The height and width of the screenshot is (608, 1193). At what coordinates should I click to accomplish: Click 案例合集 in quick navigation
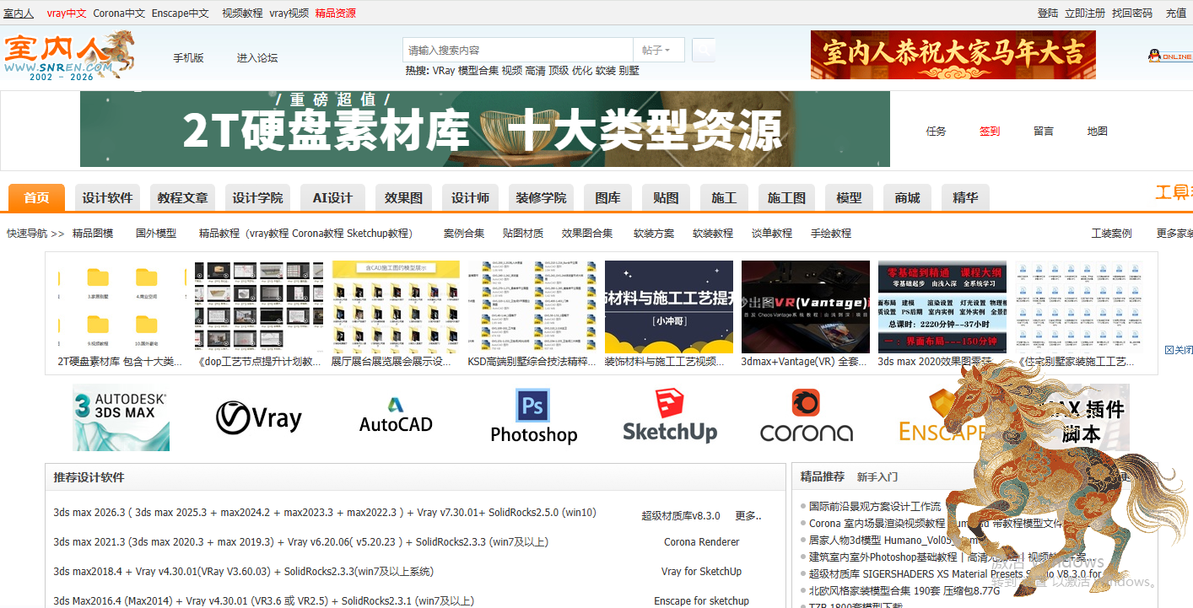pos(464,234)
